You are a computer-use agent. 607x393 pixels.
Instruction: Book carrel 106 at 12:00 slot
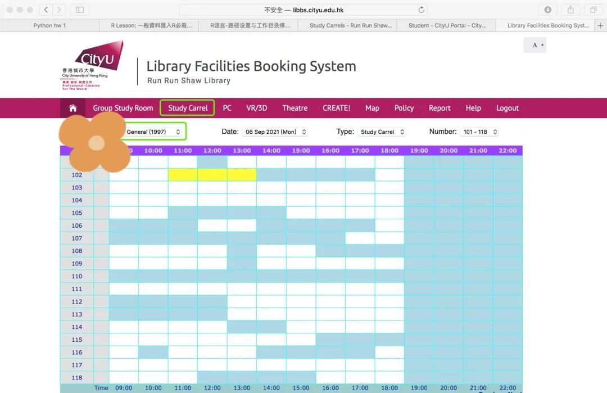coord(212,225)
